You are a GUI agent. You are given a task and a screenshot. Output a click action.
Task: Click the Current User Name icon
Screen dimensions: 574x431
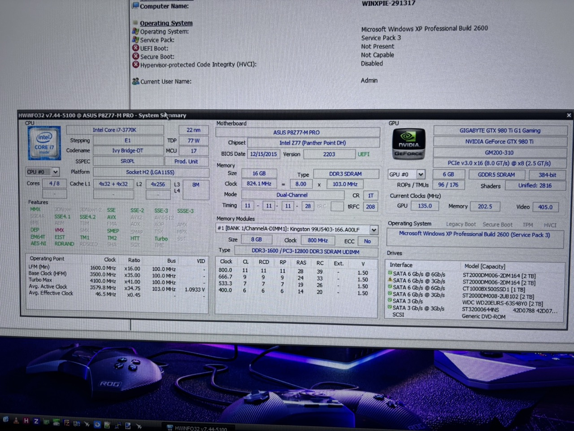tap(135, 81)
